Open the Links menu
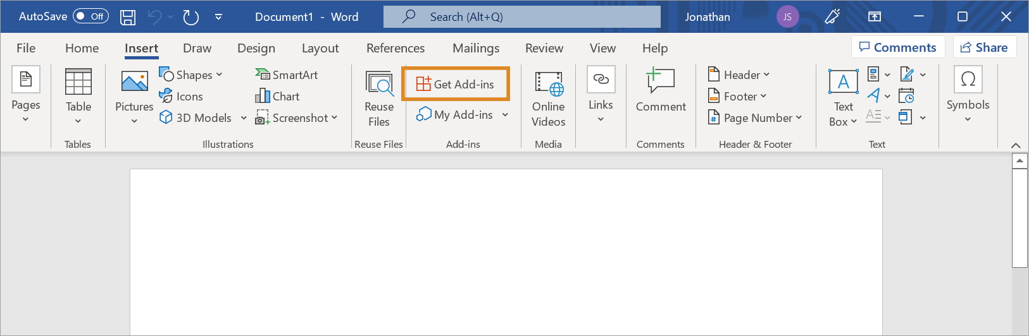This screenshot has height=336, width=1029. pyautogui.click(x=601, y=95)
